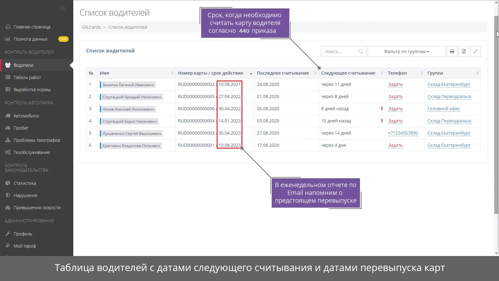Screen dimensions: 499x281
Task: Click the 54% badge next to Полнота данных
Action: [63, 39]
